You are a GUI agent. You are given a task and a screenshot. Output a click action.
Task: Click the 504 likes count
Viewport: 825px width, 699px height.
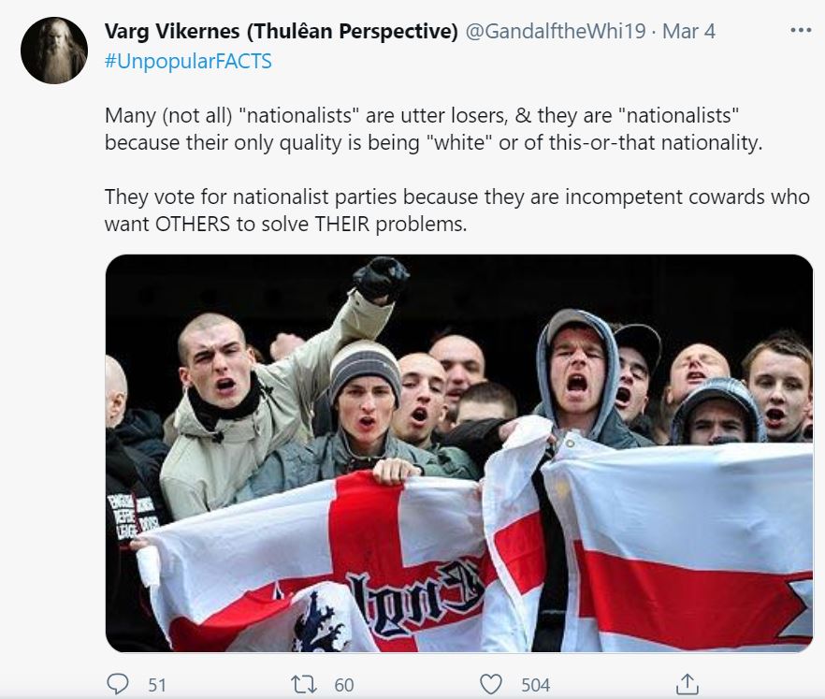click(x=536, y=685)
